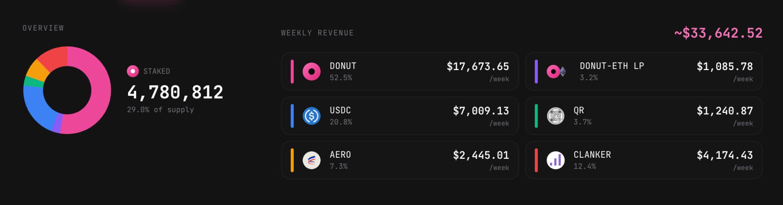Click the pink STAKED donut icon
Image resolution: width=783 pixels, height=205 pixels.
point(133,71)
